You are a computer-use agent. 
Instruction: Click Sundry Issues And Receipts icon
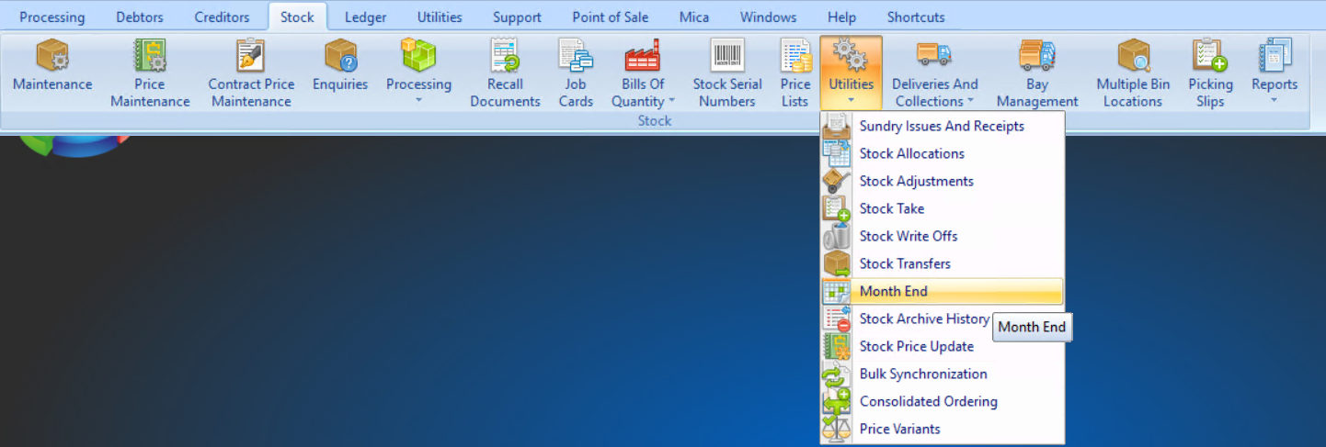click(837, 127)
